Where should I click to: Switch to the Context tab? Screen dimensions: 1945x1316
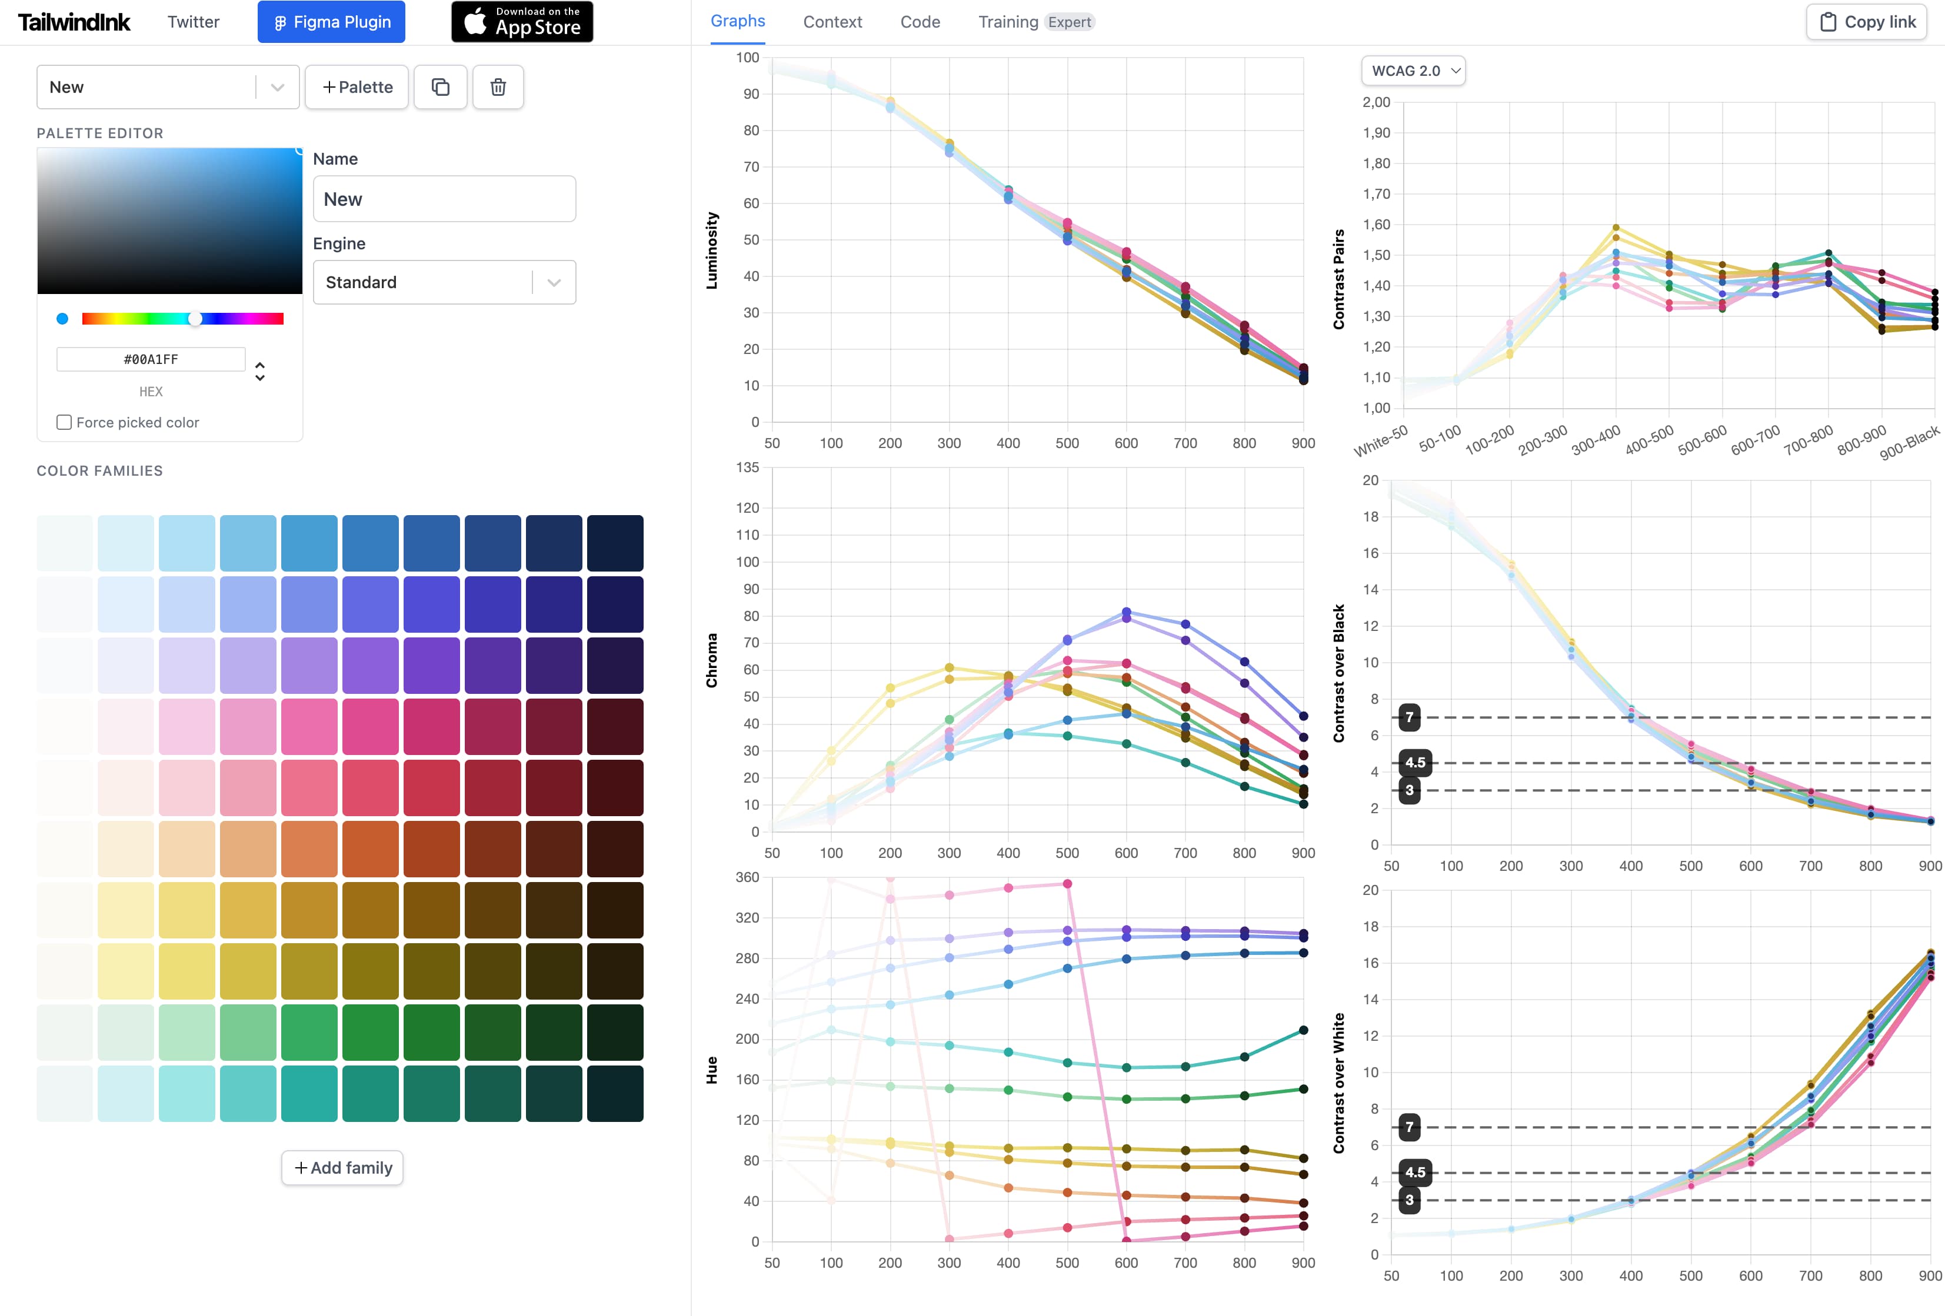click(832, 22)
